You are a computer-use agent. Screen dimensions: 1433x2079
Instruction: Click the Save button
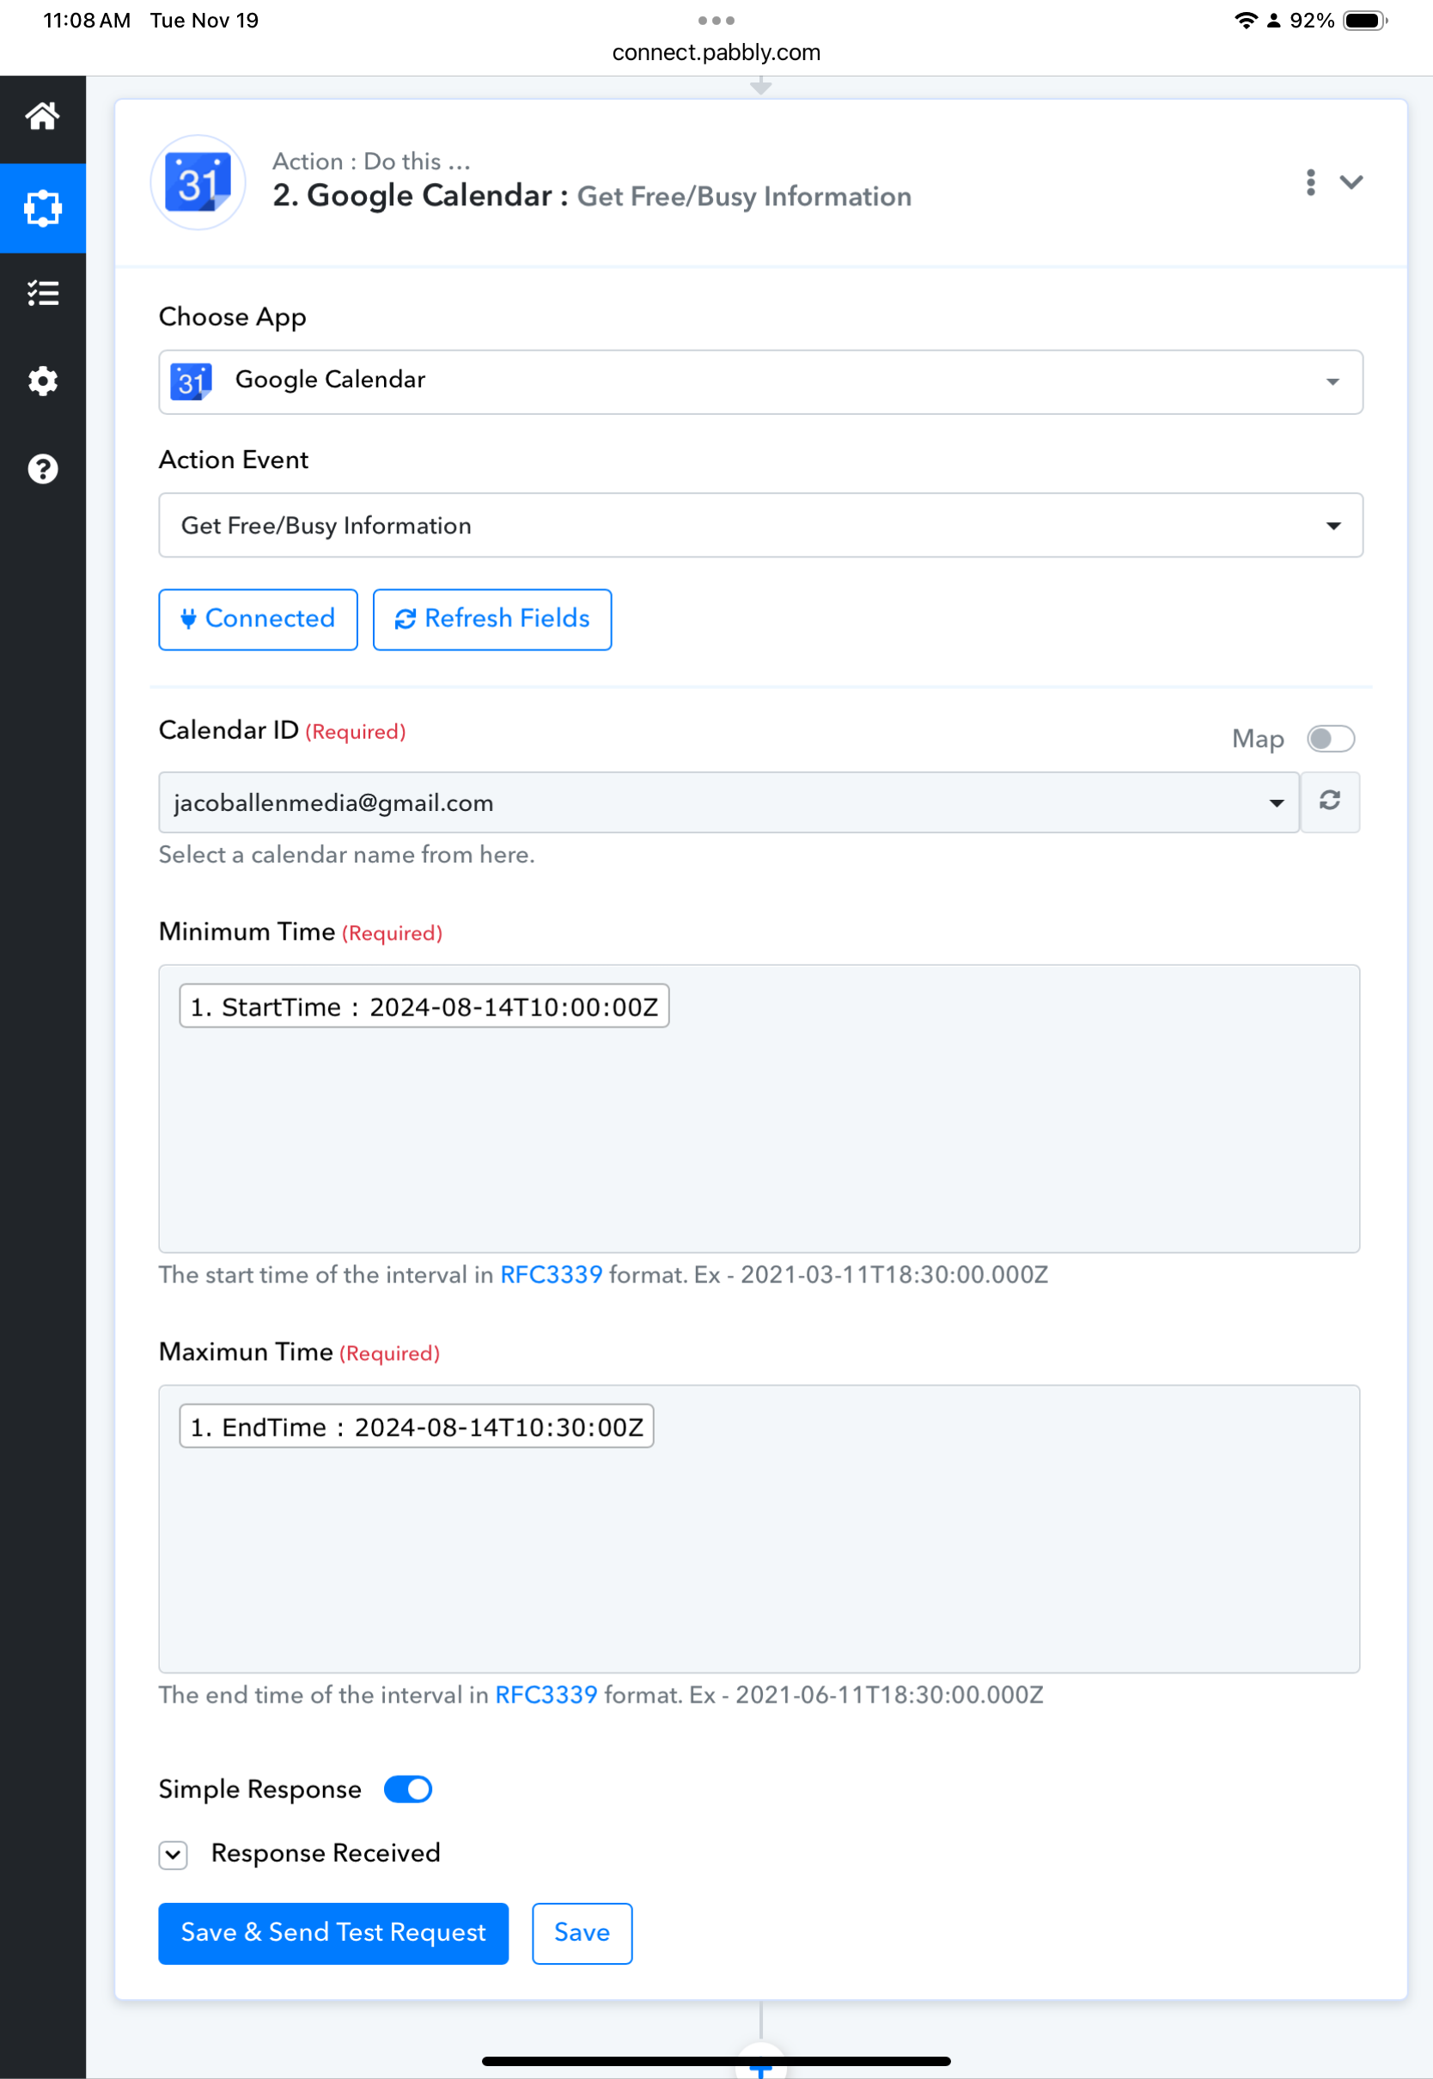(x=582, y=1933)
